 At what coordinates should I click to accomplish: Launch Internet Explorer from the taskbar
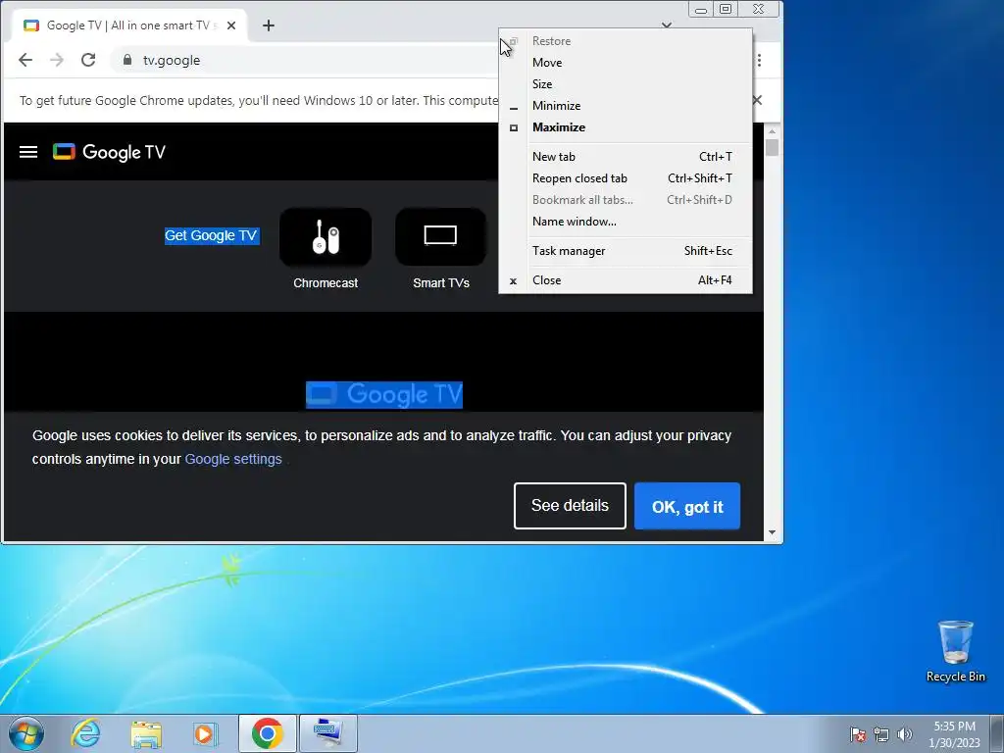(x=86, y=733)
